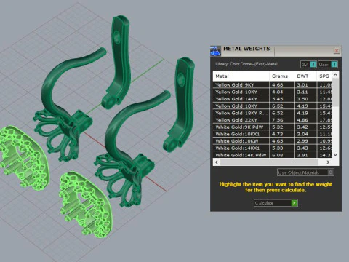
Task: Click the 2.99 DWT value
Action: (x=302, y=141)
